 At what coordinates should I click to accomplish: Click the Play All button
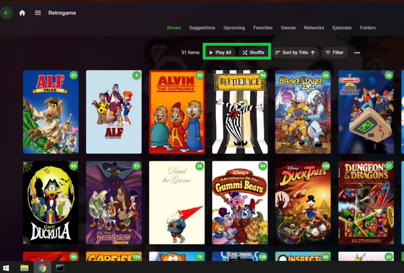[x=220, y=52]
